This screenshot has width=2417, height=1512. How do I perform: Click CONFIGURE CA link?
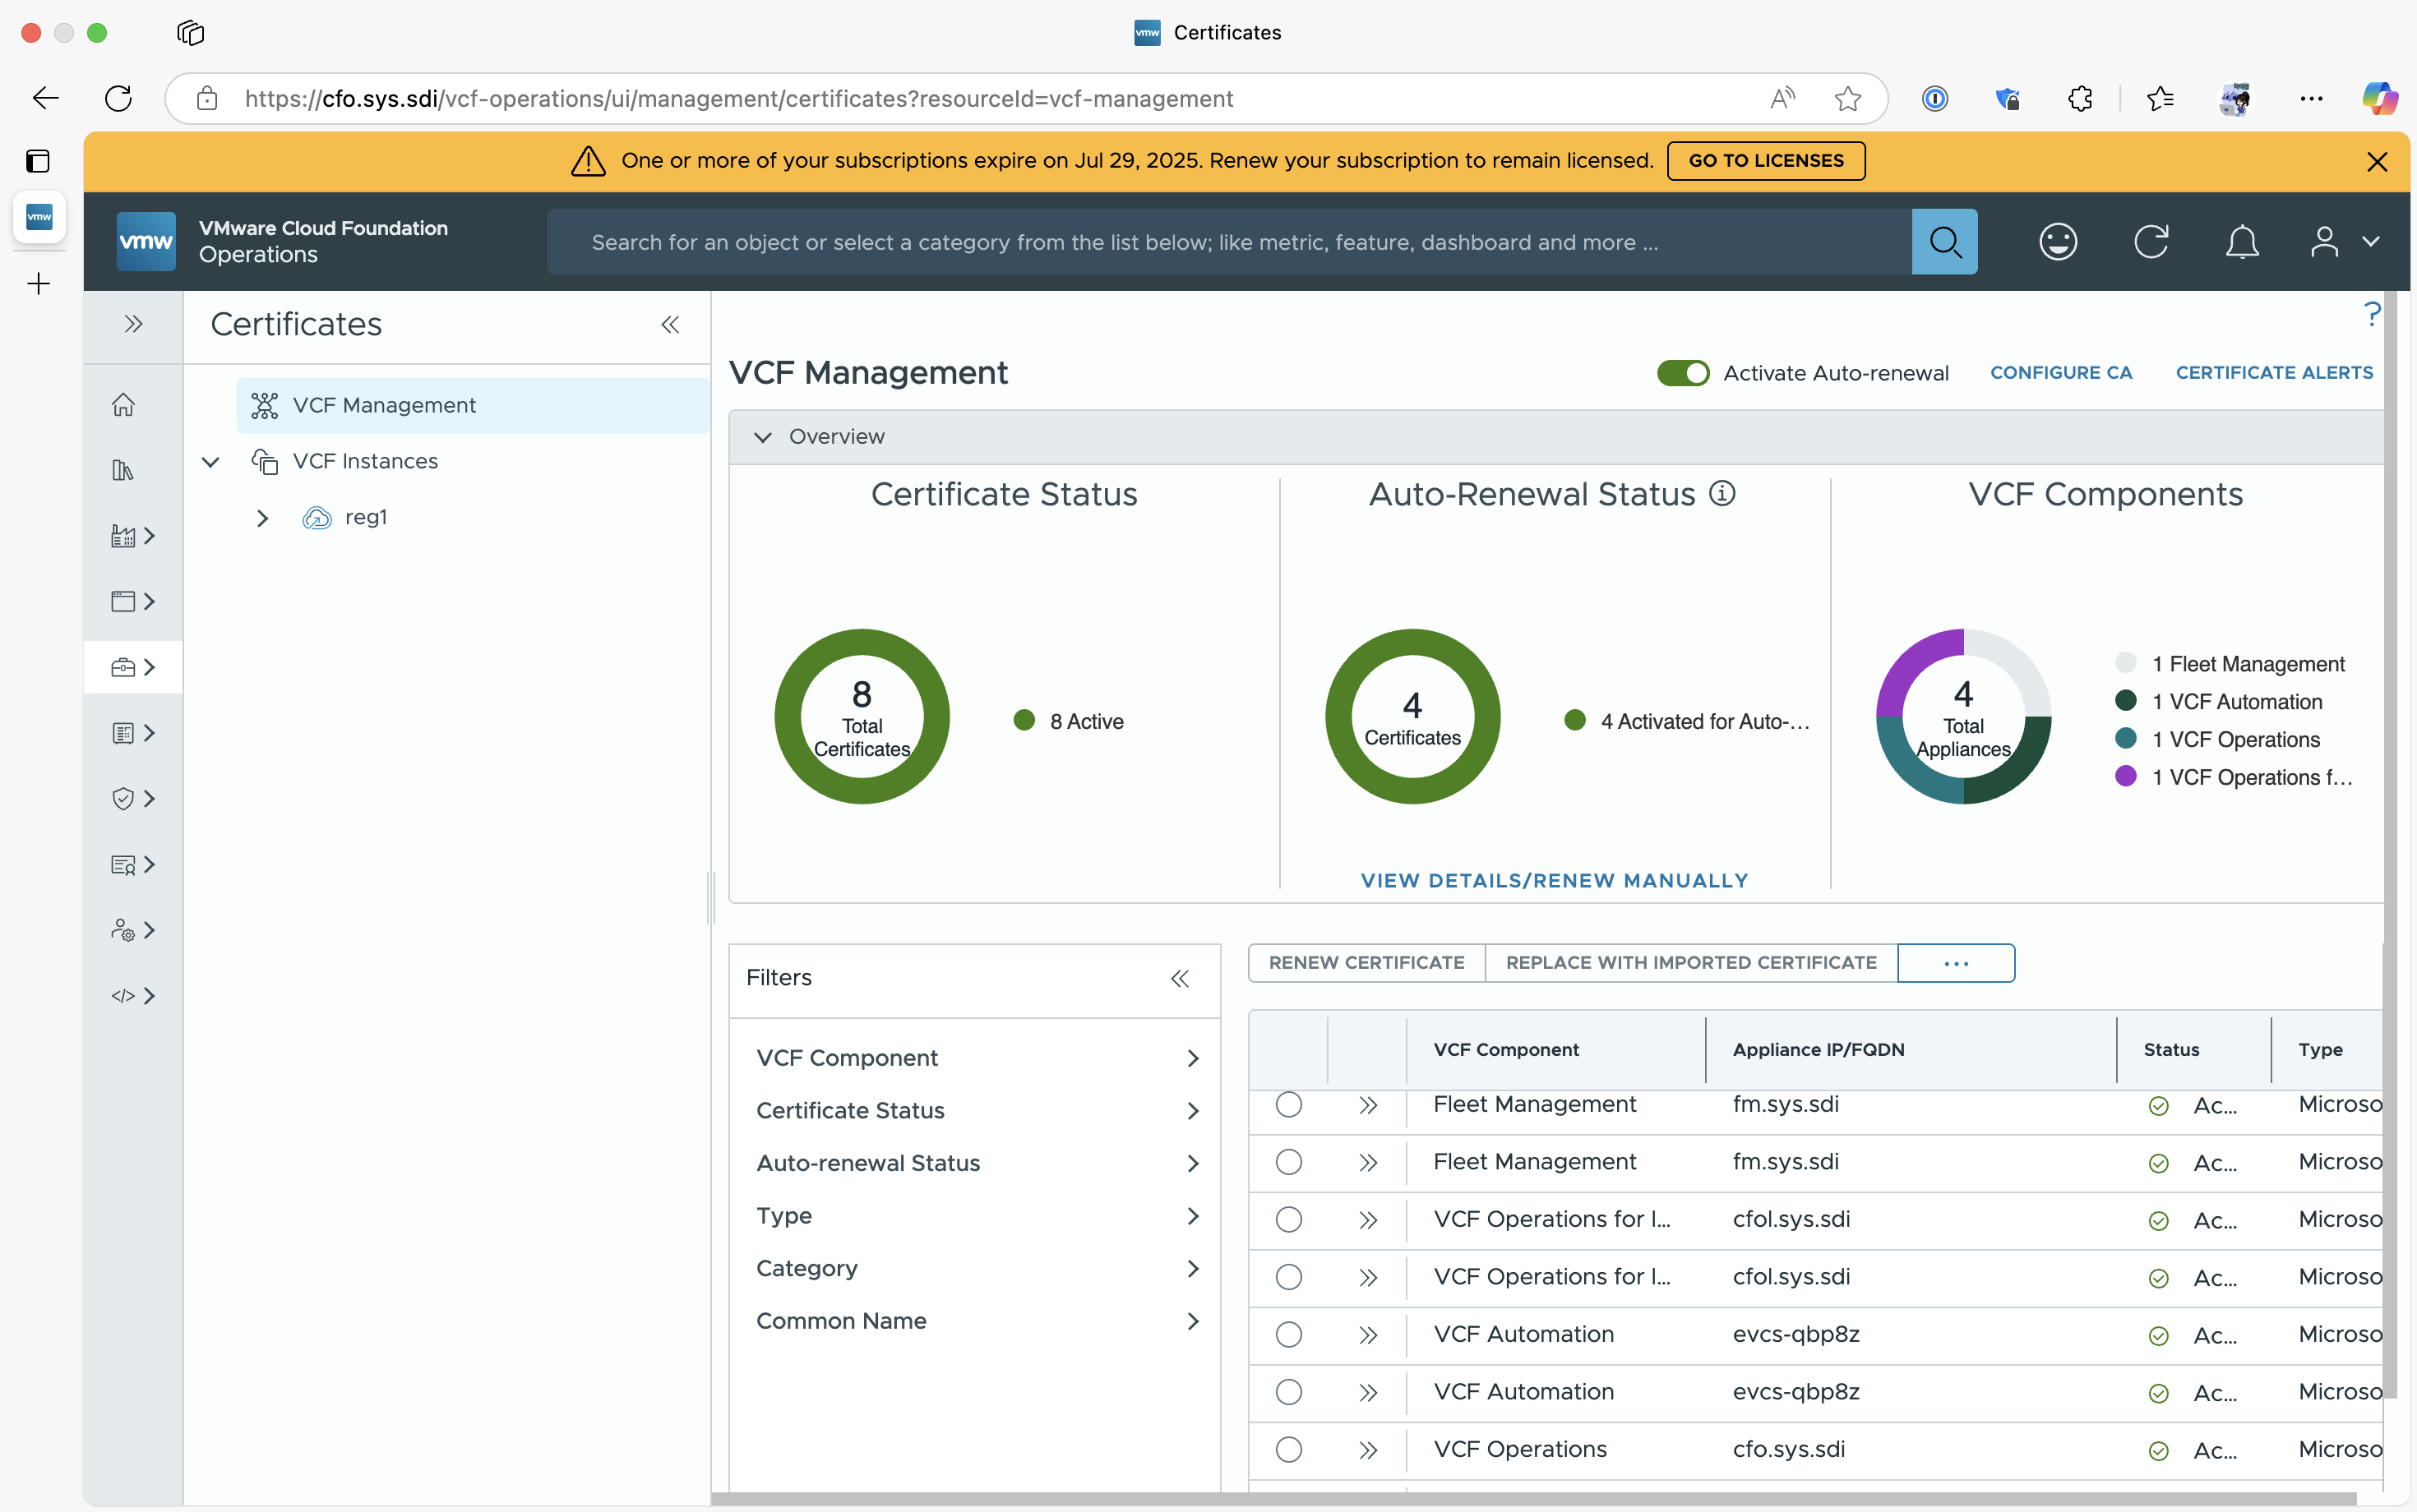pyautogui.click(x=2061, y=373)
